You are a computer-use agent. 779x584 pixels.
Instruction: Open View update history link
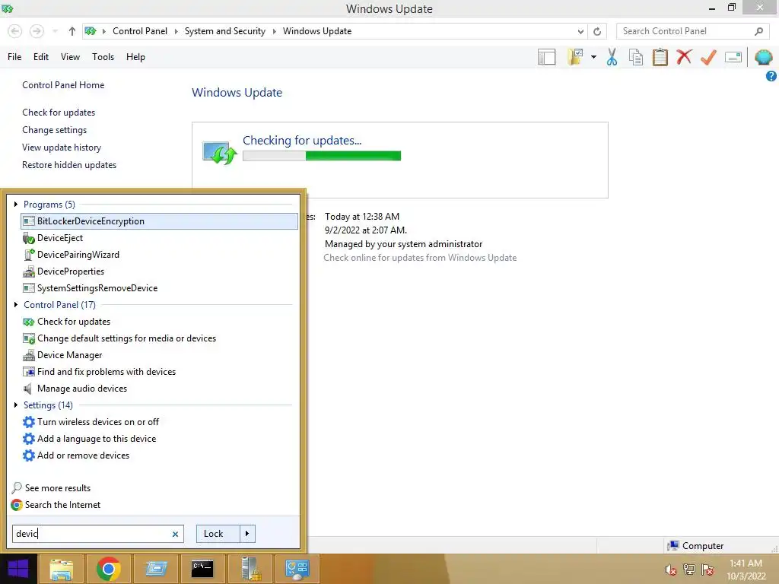tap(62, 147)
